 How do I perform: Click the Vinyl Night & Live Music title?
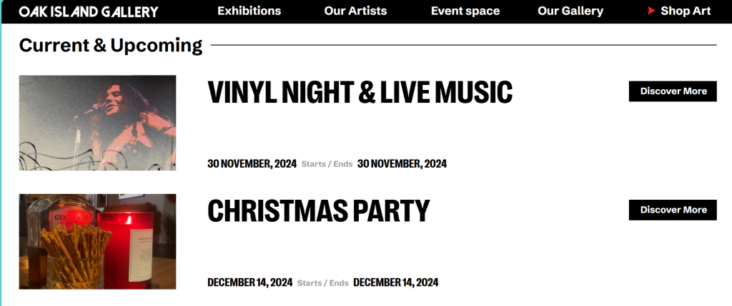pyautogui.click(x=360, y=93)
